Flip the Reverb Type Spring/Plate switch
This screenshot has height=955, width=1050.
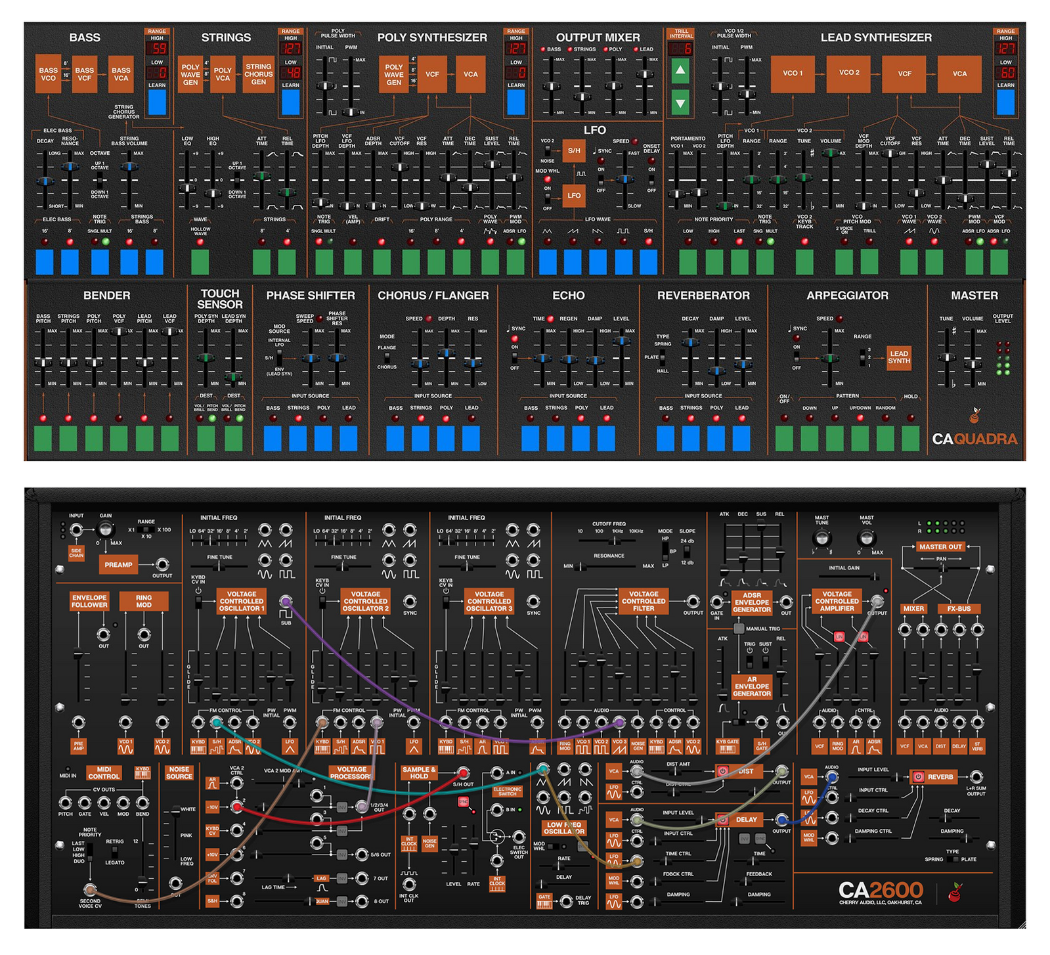pyautogui.click(x=951, y=859)
